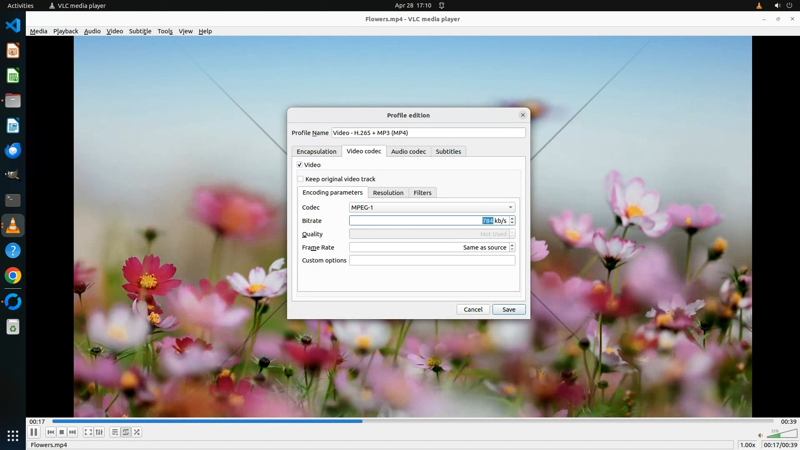Increase bitrate with up arrow

pyautogui.click(x=512, y=218)
